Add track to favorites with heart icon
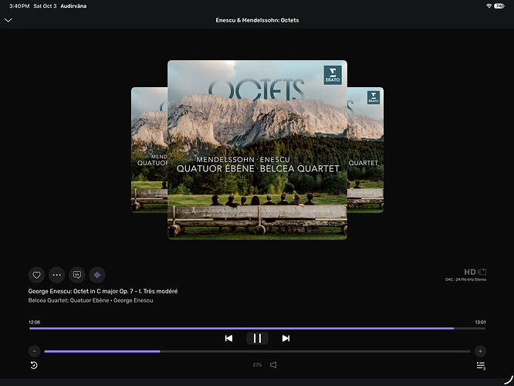 coord(36,275)
